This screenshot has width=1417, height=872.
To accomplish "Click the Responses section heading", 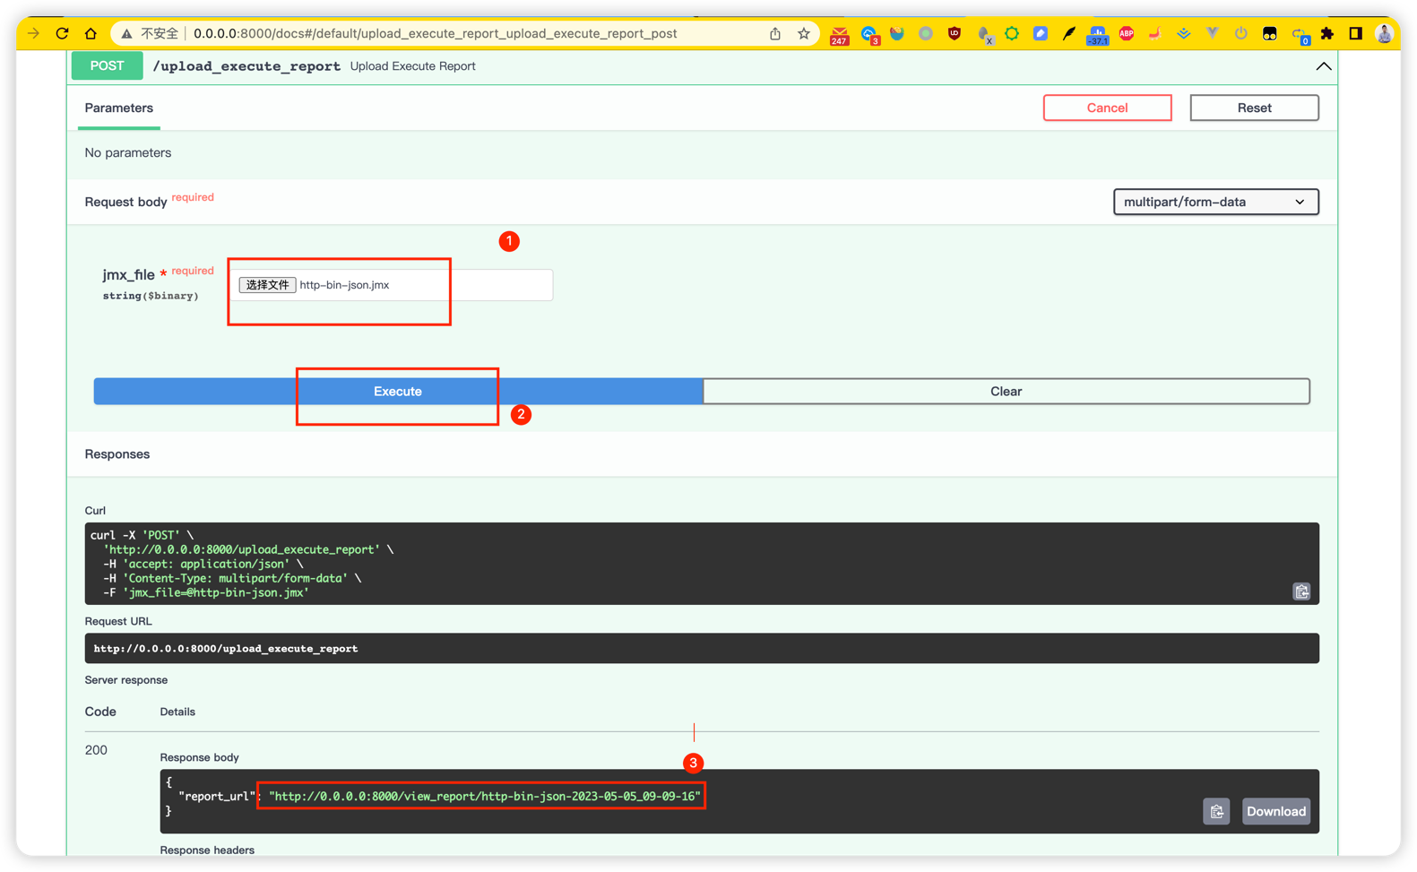I will [117, 453].
